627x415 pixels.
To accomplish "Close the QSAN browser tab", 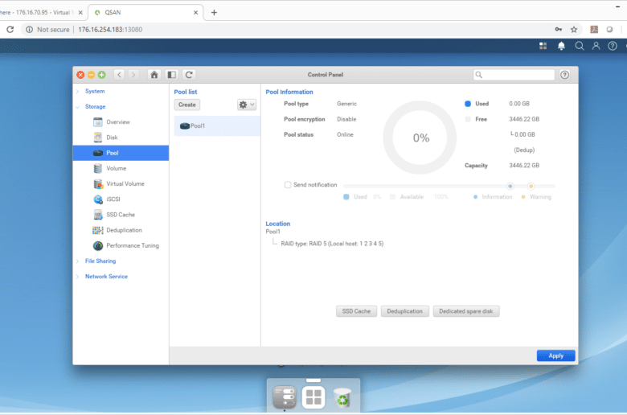I will click(195, 12).
